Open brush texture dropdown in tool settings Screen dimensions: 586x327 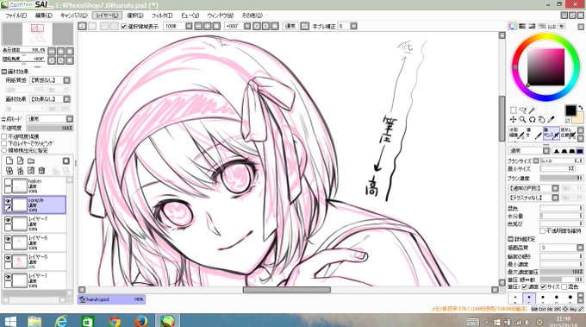click(x=555, y=198)
